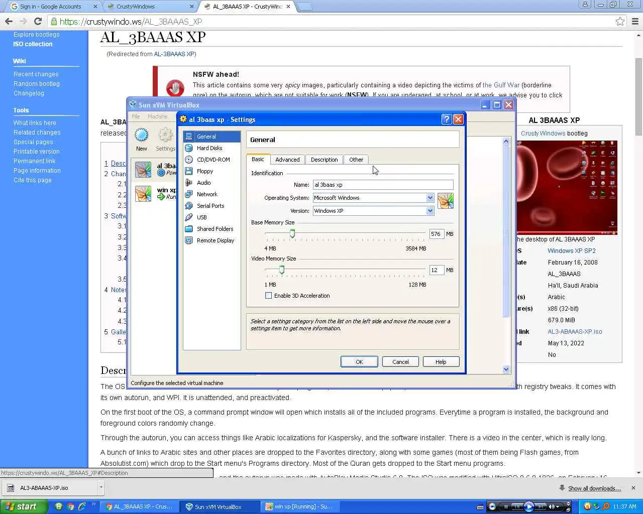
Task: Open Random bootleg link in sidebar
Action: point(37,84)
